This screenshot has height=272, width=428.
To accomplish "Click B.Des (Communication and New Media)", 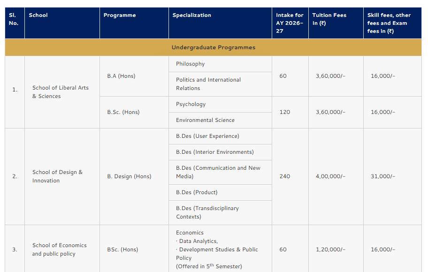I will (x=218, y=172).
